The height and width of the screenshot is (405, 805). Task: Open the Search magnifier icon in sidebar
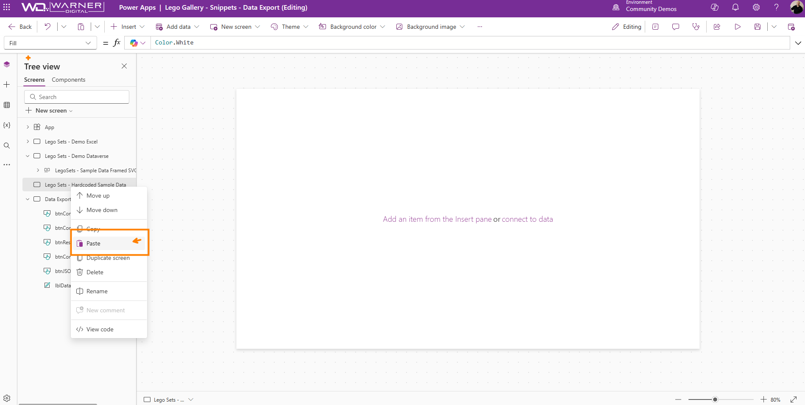7,146
